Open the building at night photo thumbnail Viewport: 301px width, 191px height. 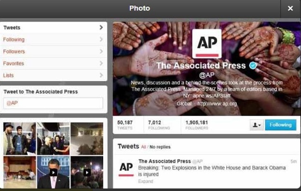click(87, 139)
